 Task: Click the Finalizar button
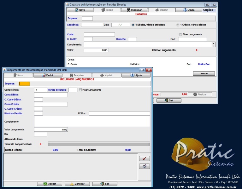click(x=200, y=94)
